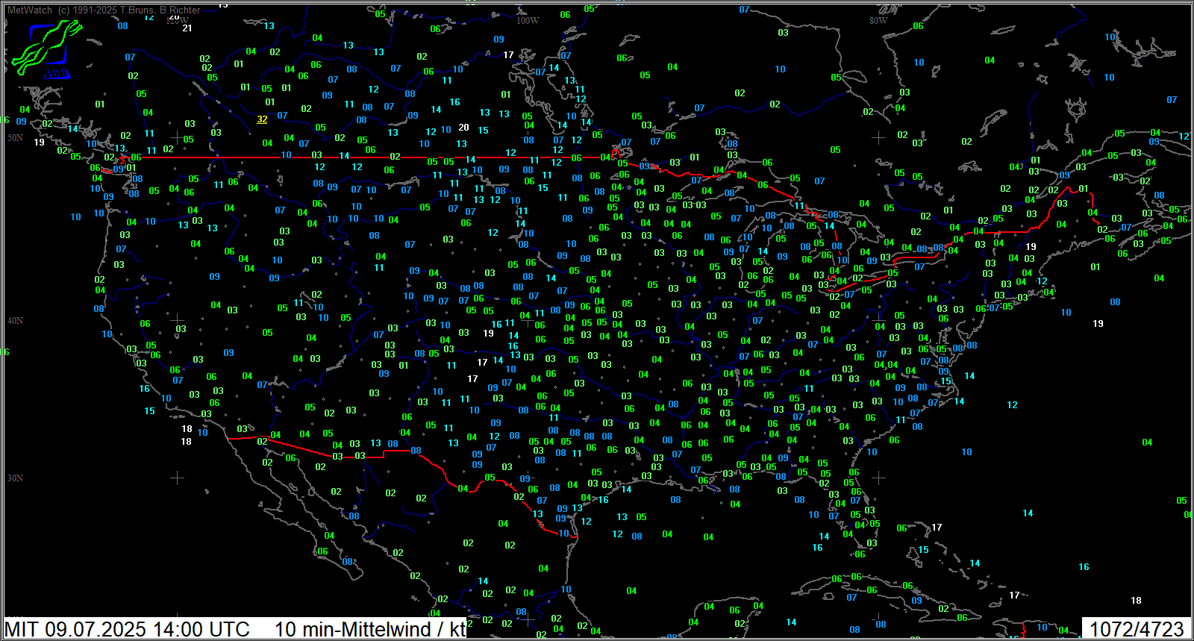Click the "40N" latitude label

click(x=16, y=321)
